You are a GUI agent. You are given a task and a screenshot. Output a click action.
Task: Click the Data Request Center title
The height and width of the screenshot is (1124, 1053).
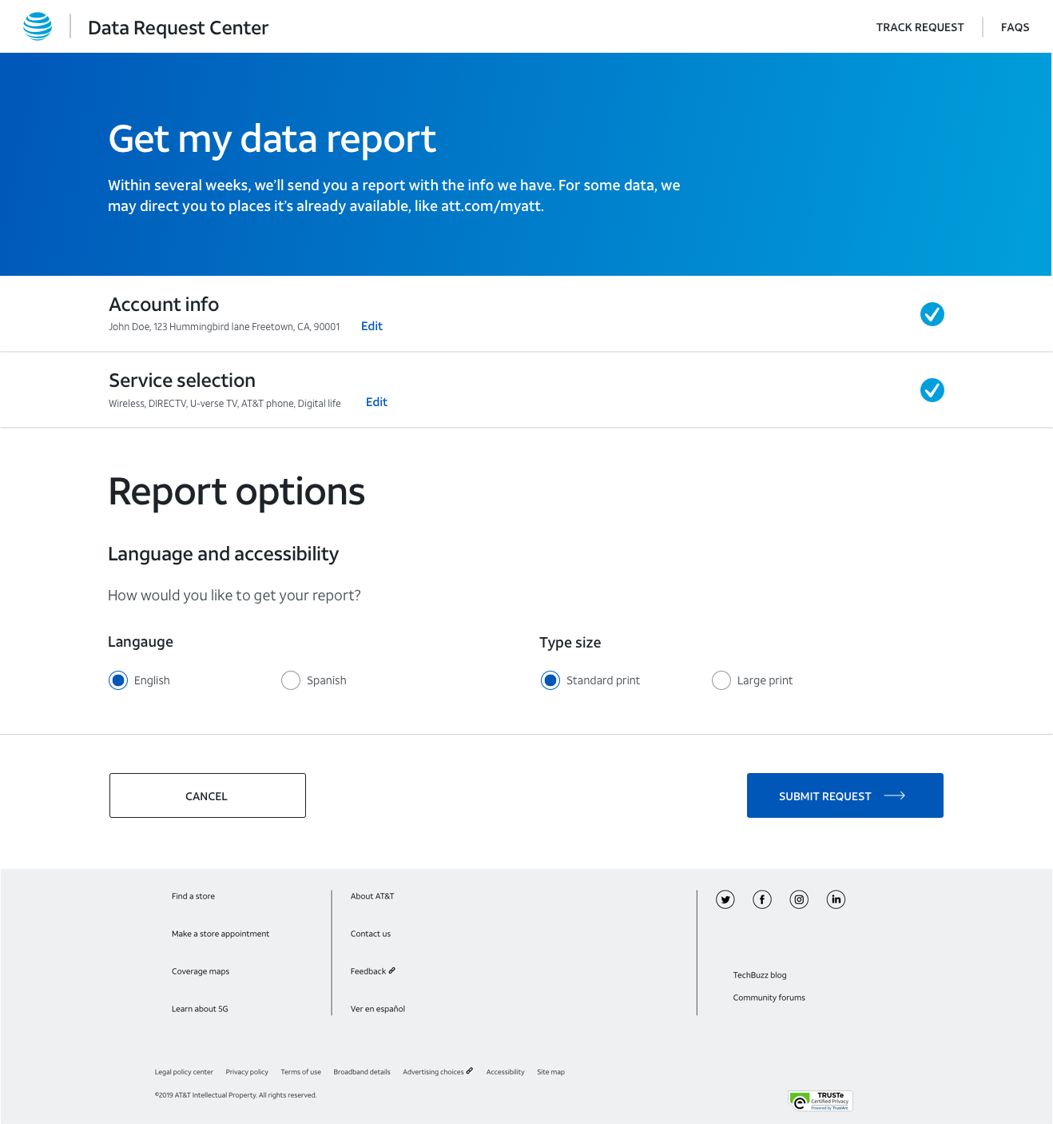tap(178, 28)
